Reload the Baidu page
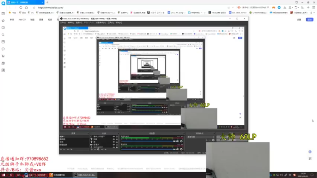The width and height of the screenshot is (317, 178). point(21,8)
